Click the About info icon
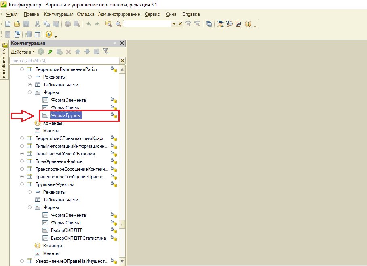The height and width of the screenshot is (266, 367). 248,24
